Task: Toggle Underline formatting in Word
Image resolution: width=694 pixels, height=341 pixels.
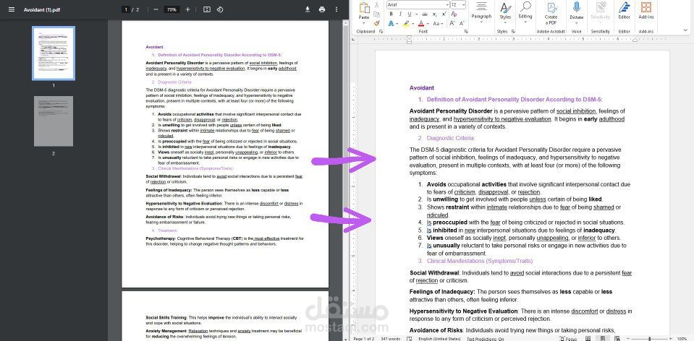Action: (410, 14)
